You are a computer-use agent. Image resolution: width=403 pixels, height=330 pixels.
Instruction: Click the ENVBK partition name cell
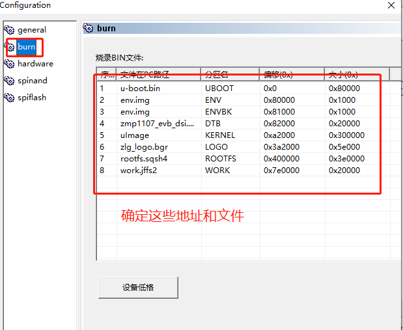219,112
